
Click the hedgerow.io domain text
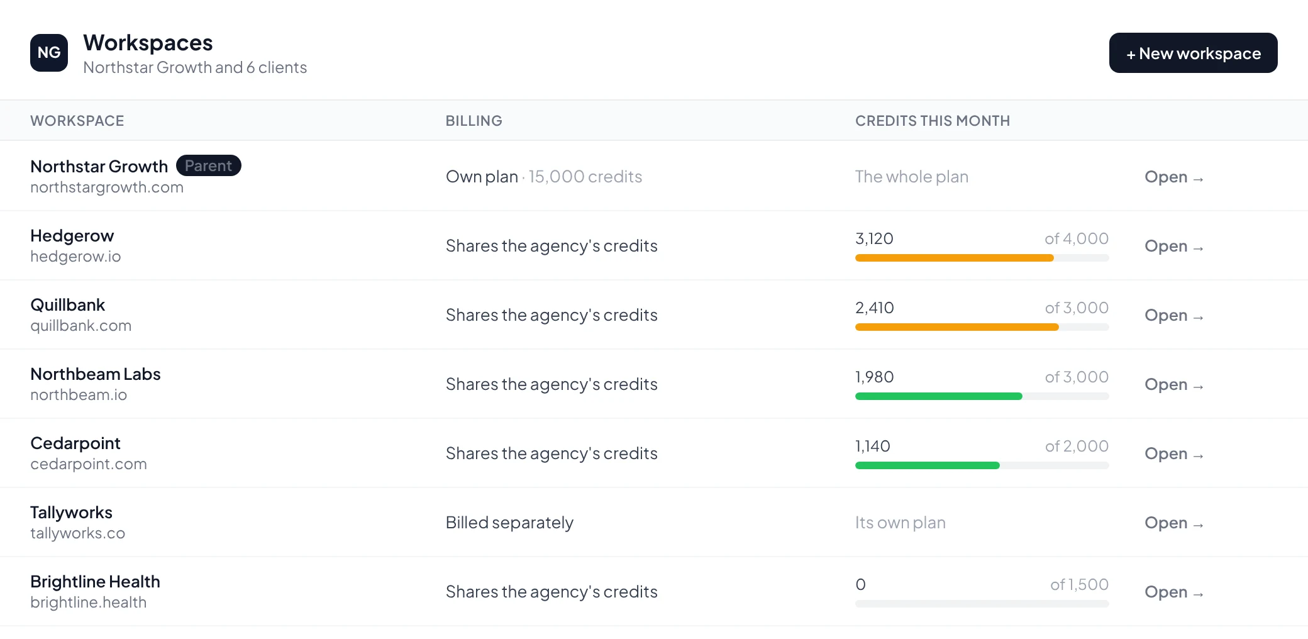click(x=75, y=257)
